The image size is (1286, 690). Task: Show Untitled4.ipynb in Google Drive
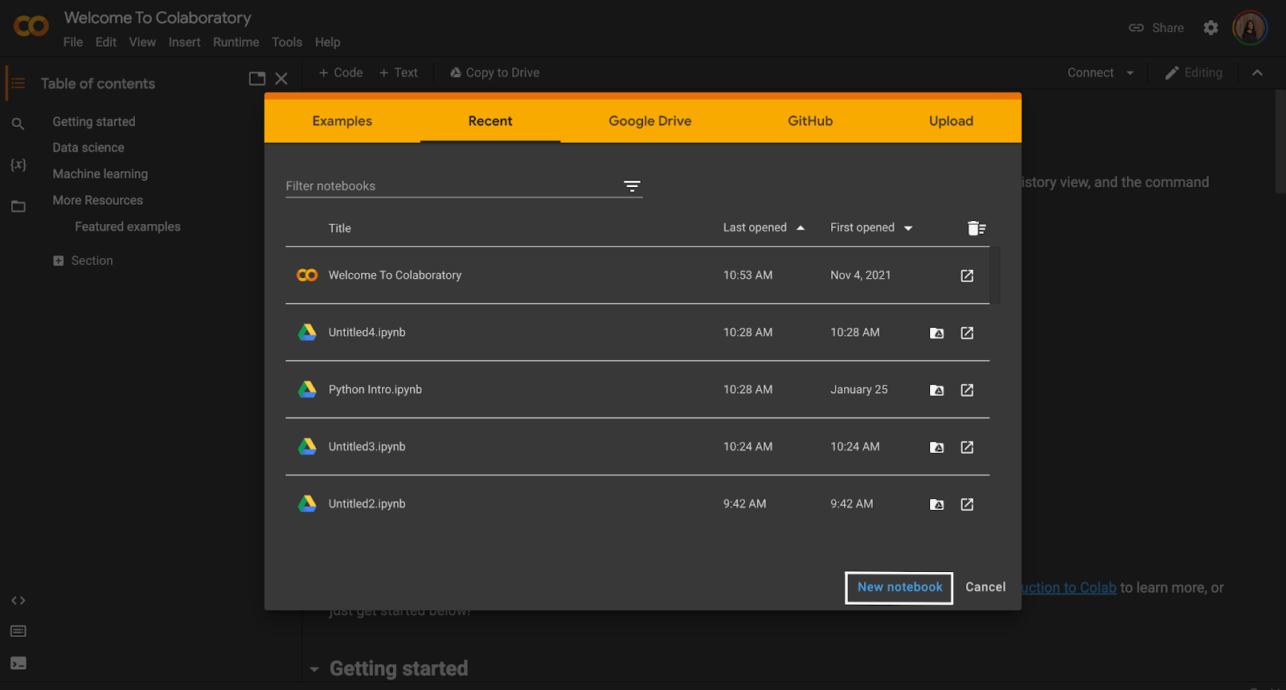click(x=936, y=333)
